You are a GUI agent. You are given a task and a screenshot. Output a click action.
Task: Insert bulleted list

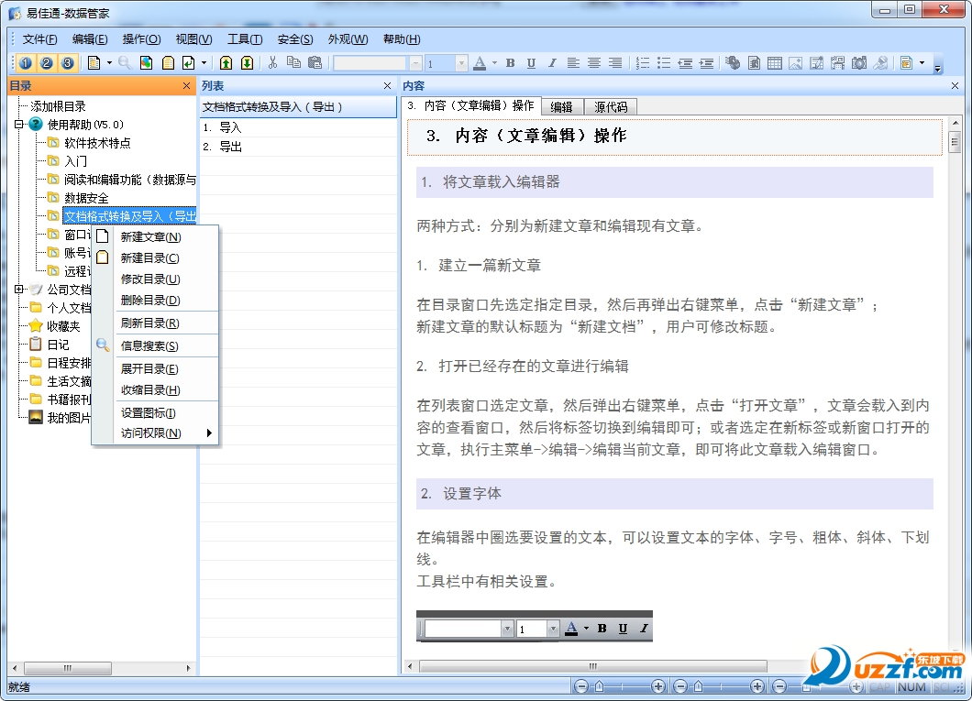(x=664, y=62)
